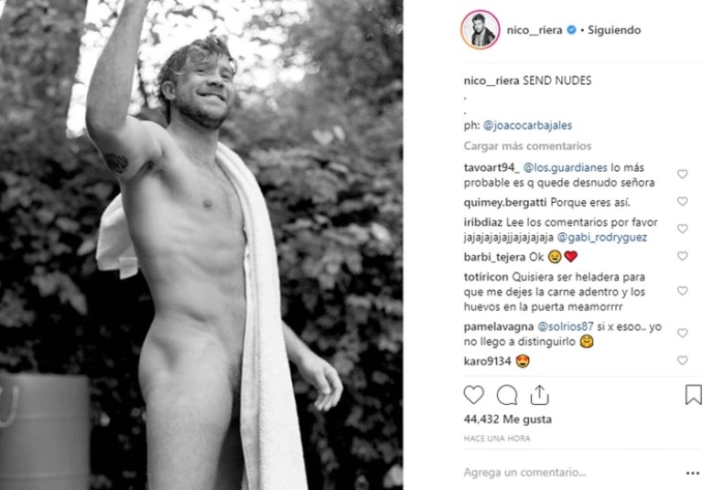
Task: Save post with the bookmark icon
Action: tap(694, 394)
